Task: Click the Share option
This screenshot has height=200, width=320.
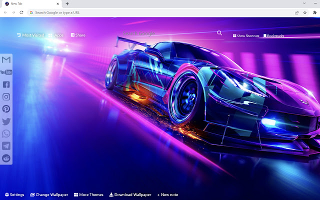Action: tap(78, 35)
